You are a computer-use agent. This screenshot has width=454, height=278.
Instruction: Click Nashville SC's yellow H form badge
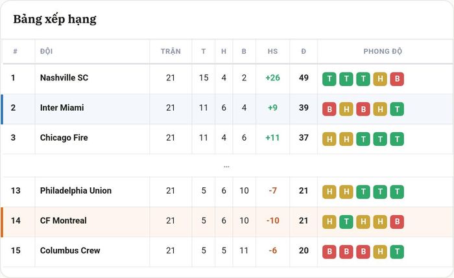(x=380, y=79)
